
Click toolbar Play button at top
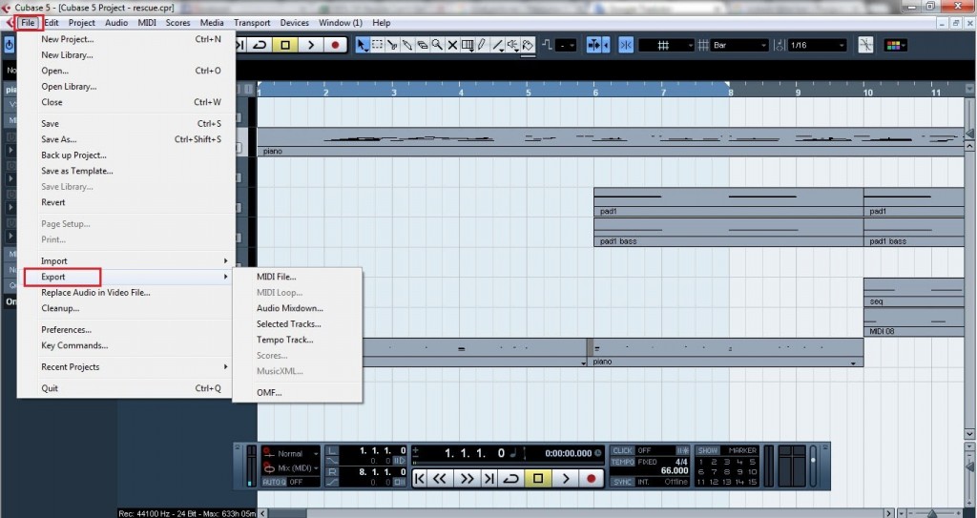click(x=310, y=45)
